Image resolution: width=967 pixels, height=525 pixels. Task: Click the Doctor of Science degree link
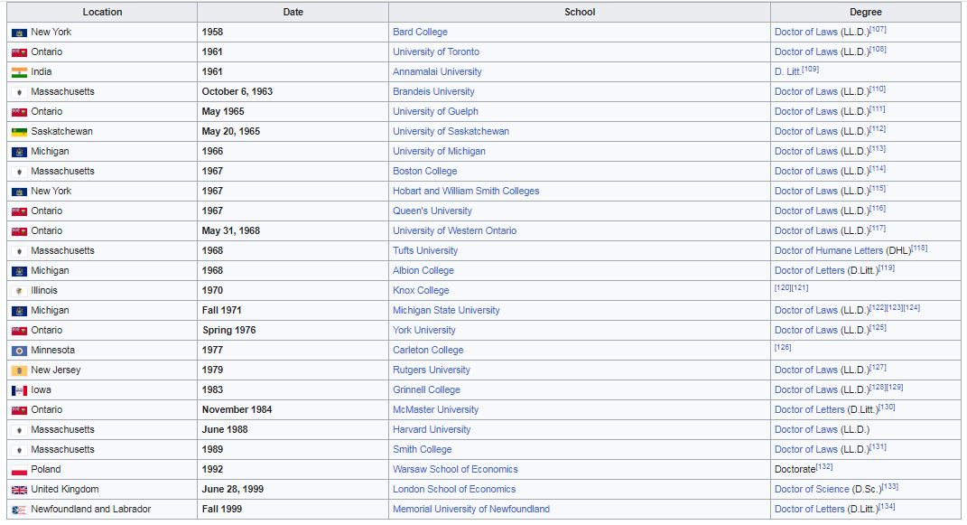812,490
